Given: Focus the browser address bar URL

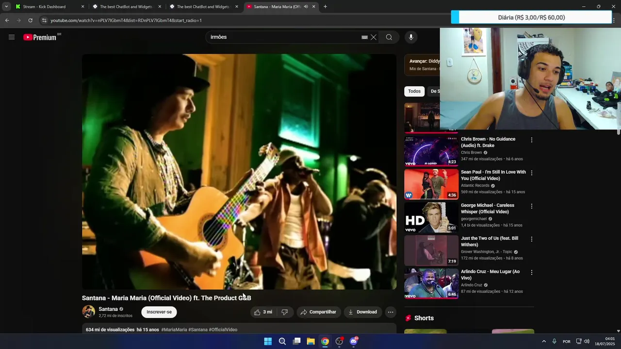Looking at the screenshot, I should click(x=126, y=20).
